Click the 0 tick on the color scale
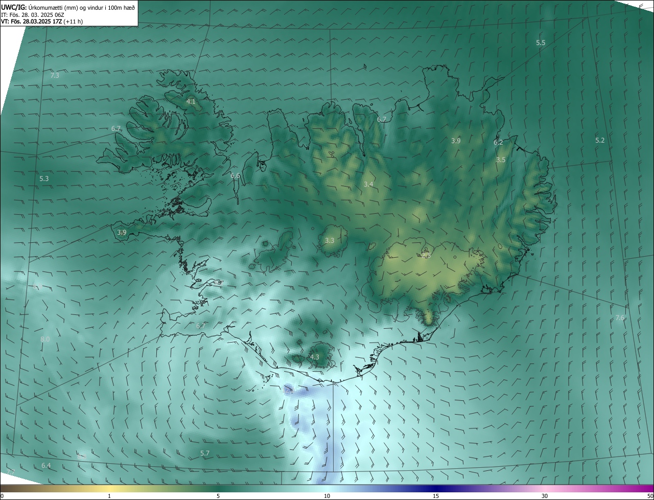This screenshot has width=654, height=500. (2, 496)
